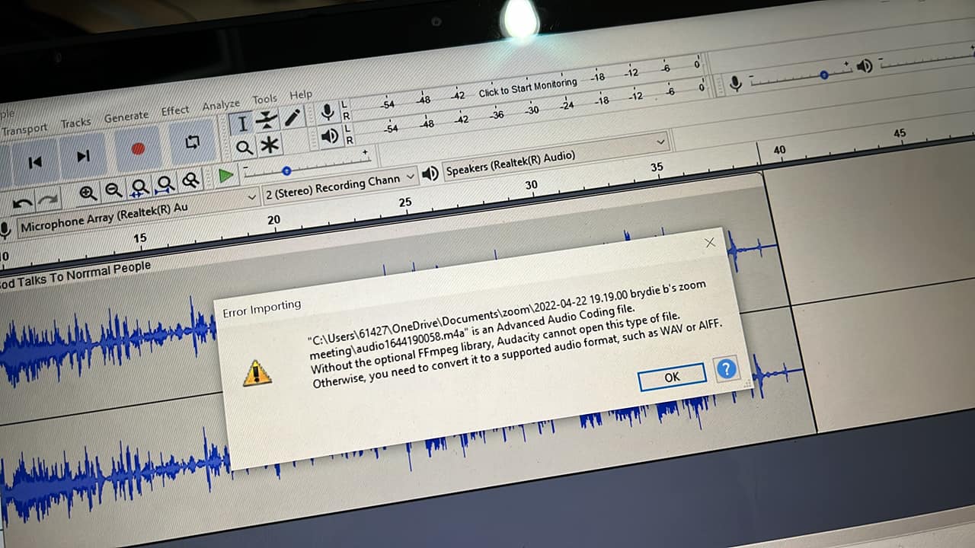
Task: Select the Envelope tool
Action: tap(267, 120)
